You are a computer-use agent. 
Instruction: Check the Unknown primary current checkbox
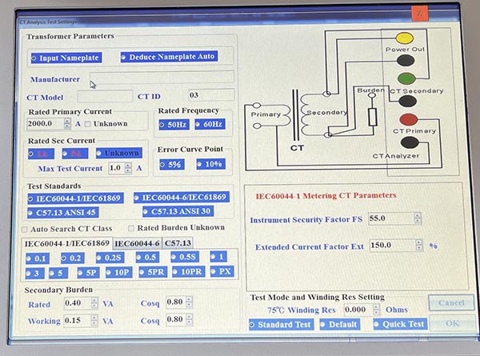(88, 124)
